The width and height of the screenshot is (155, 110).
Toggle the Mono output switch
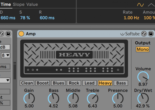[143, 49]
